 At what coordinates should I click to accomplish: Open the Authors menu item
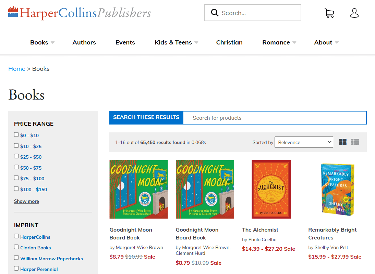[84, 42]
